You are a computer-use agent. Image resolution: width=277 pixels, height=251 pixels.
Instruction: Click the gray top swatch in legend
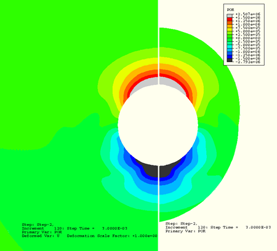(x=230, y=16)
